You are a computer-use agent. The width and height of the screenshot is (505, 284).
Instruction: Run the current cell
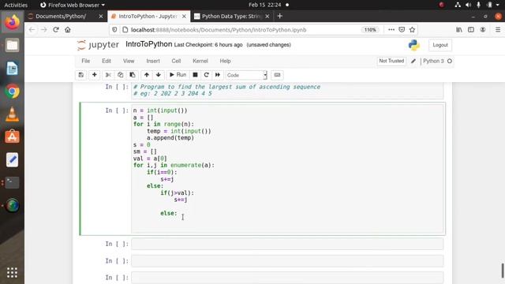click(178, 75)
